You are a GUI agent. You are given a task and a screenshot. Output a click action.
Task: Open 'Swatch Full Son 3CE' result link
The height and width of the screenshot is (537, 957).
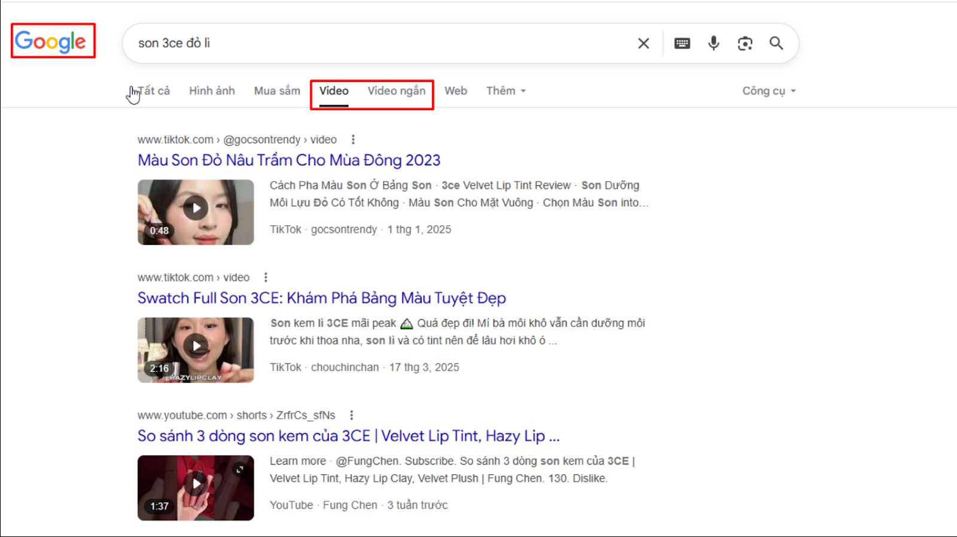coord(322,298)
